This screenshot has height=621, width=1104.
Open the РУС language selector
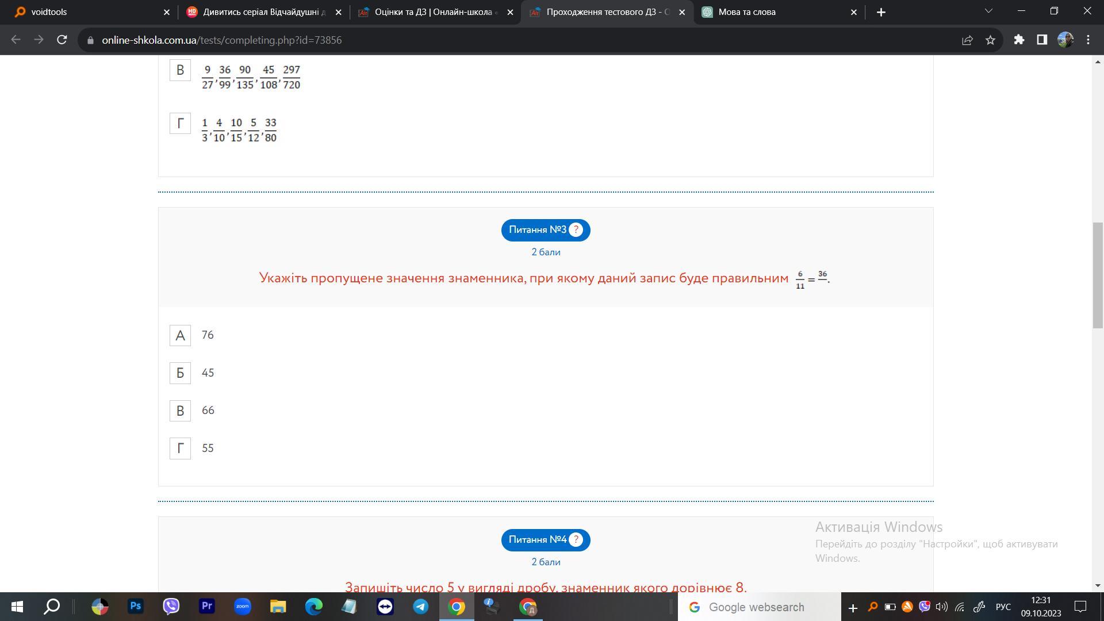tap(1003, 607)
